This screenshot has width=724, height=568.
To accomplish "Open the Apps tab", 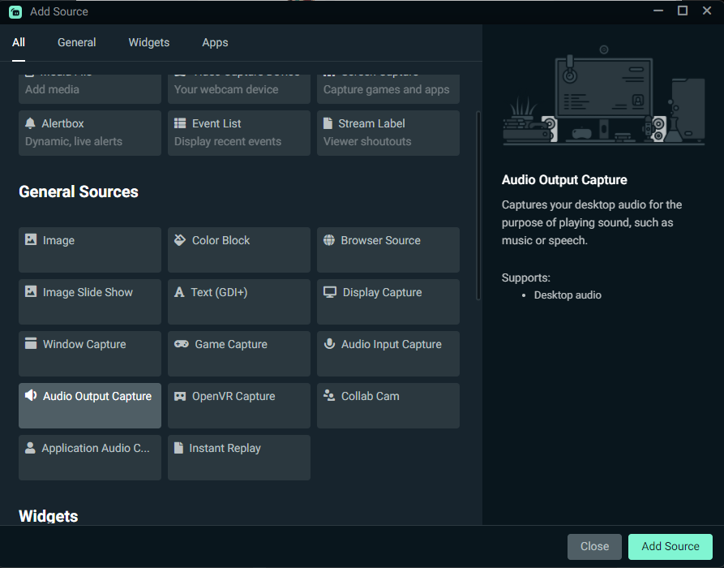I will pyautogui.click(x=215, y=42).
